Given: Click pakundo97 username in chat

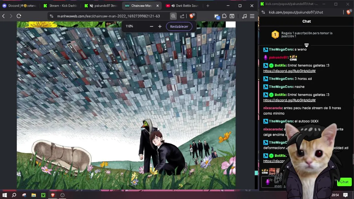Looking at the screenshot, I should point(278,57).
